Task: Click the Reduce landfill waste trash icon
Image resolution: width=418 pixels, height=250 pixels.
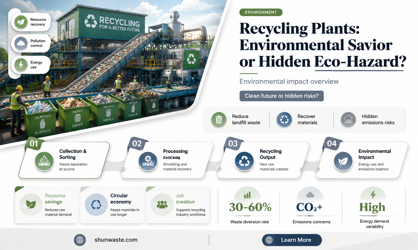Action: click(x=219, y=119)
